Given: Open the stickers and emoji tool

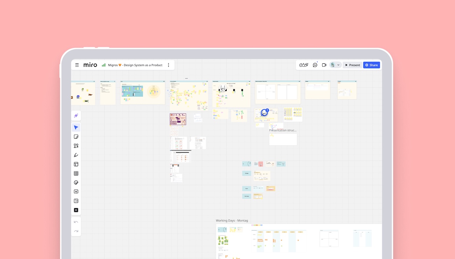Looking at the screenshot, I should click(76, 183).
